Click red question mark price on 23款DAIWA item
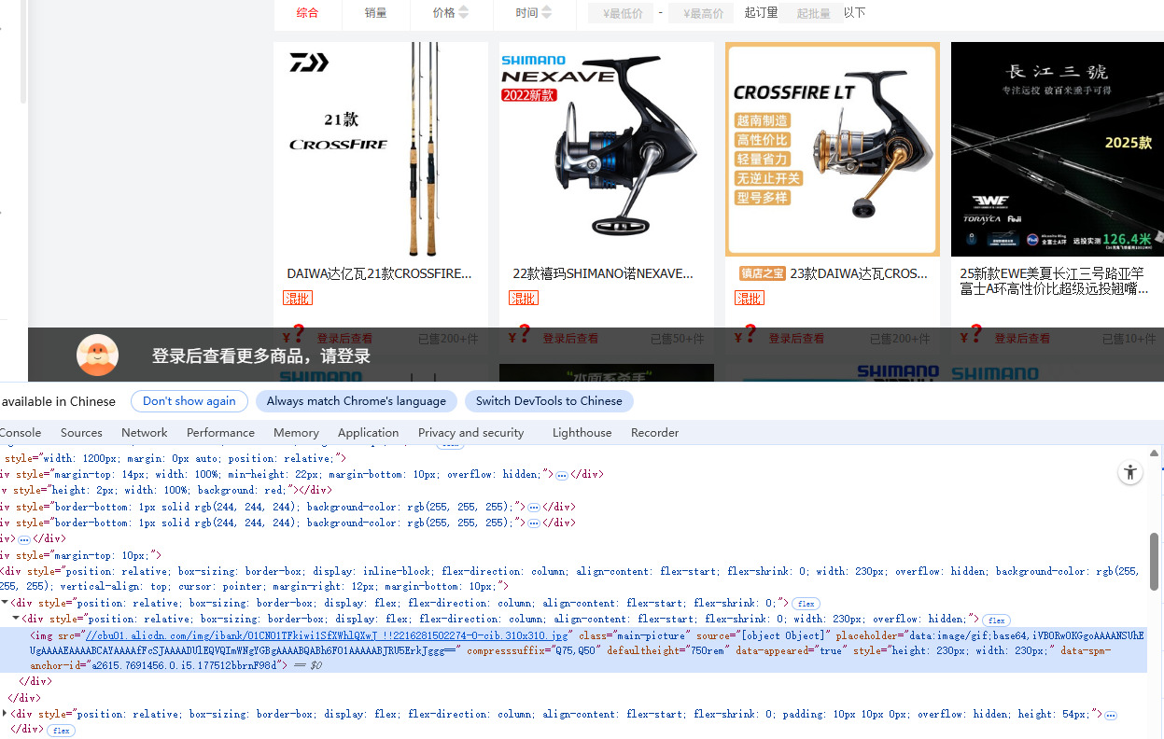Viewport: 1164px width, 739px height. click(x=750, y=334)
